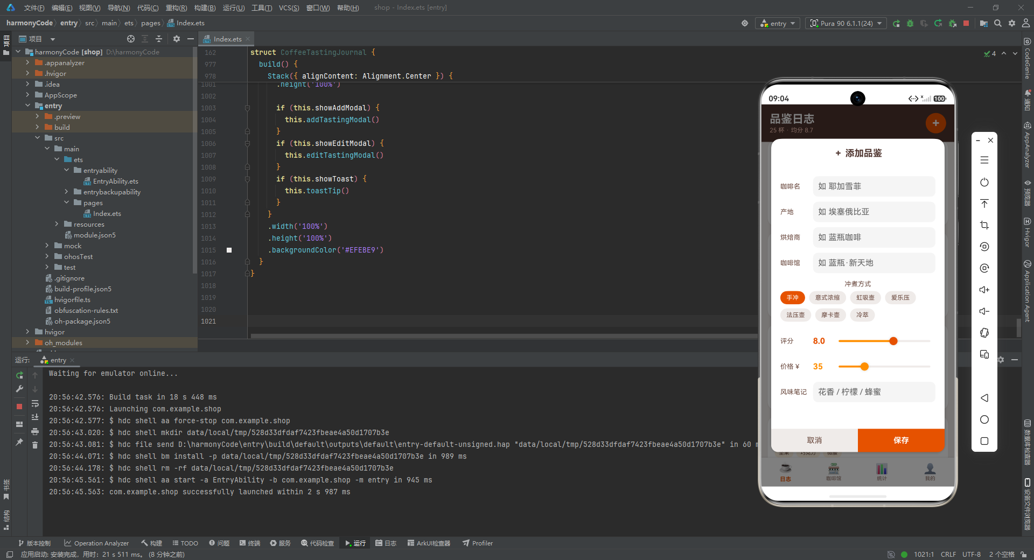The width and height of the screenshot is (1034, 560).
Task: Open project panel options gear
Action: [177, 39]
